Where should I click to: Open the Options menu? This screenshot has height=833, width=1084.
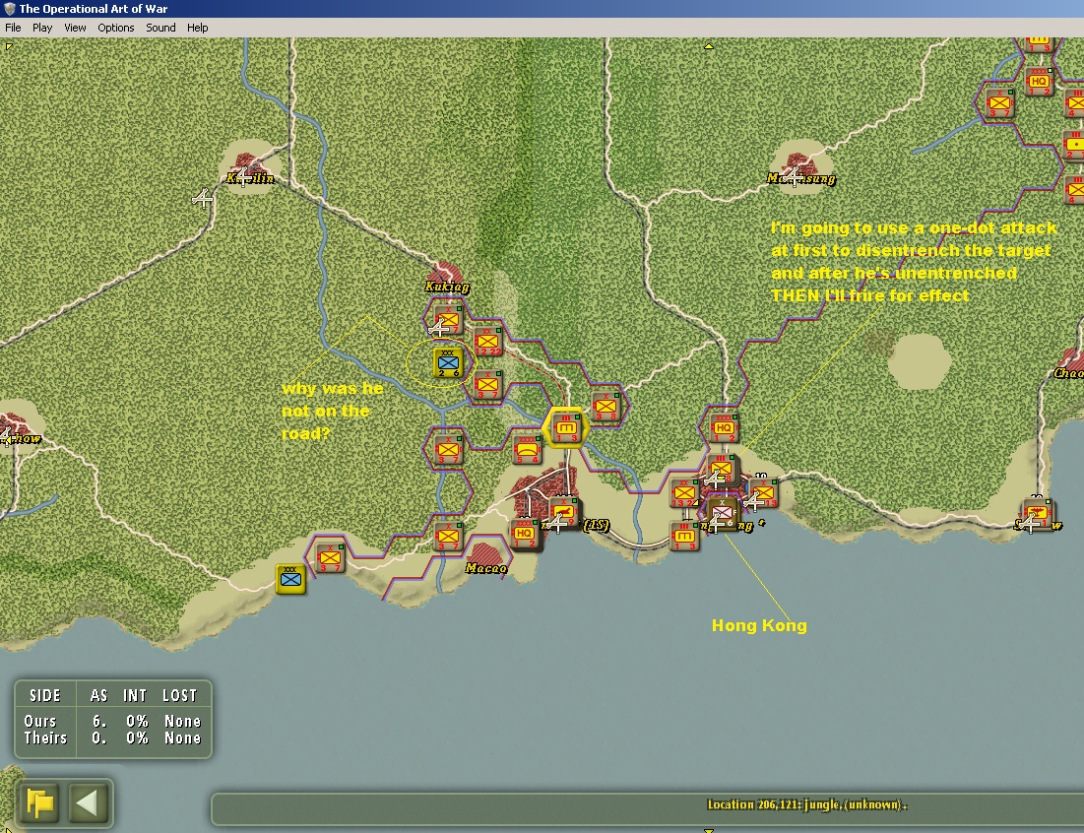click(x=115, y=28)
